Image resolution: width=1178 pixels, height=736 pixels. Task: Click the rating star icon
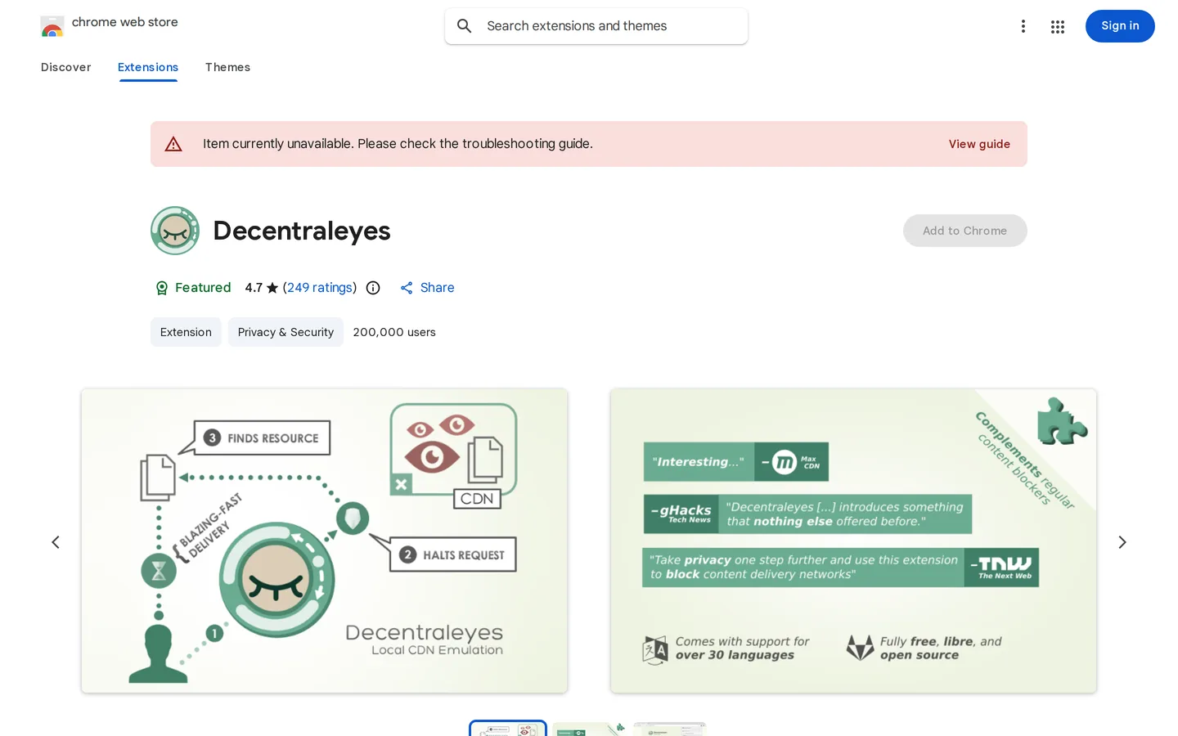pyautogui.click(x=272, y=288)
